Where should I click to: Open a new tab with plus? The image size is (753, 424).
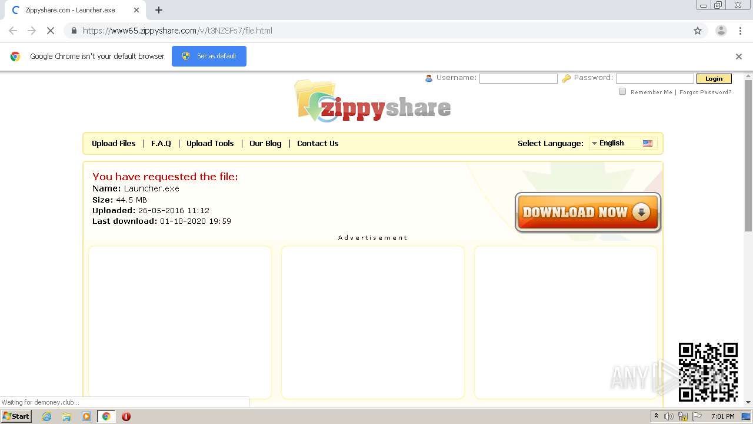pyautogui.click(x=159, y=10)
